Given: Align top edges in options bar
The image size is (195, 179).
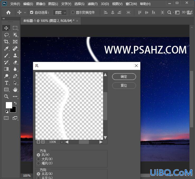Looking at the screenshot, I should tap(140, 12).
